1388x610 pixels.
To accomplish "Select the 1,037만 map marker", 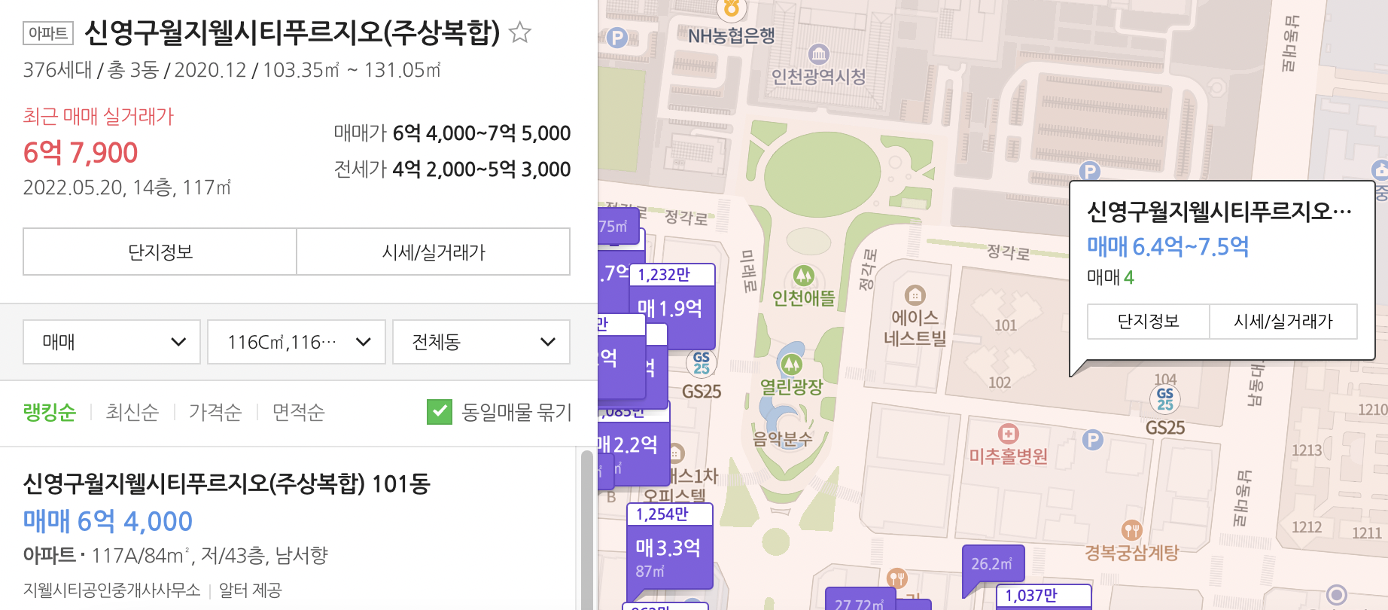I will [1043, 596].
